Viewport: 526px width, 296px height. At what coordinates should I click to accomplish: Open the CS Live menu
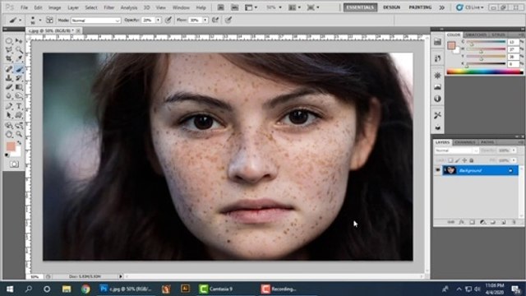pyautogui.click(x=470, y=7)
